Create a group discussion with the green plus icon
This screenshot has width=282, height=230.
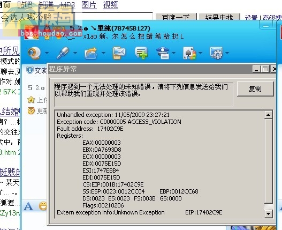click(x=141, y=53)
